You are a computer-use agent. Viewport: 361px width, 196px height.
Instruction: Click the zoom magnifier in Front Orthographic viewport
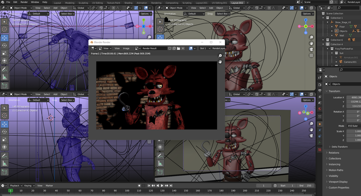tap(311, 37)
